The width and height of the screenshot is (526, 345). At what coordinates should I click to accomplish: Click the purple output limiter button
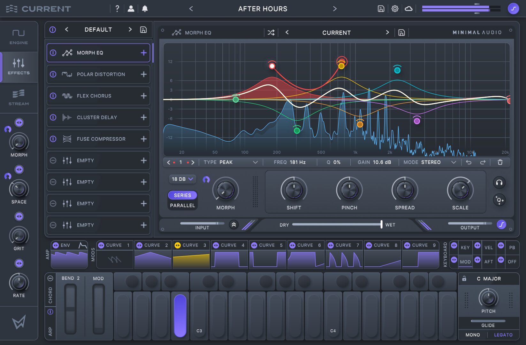point(501,225)
